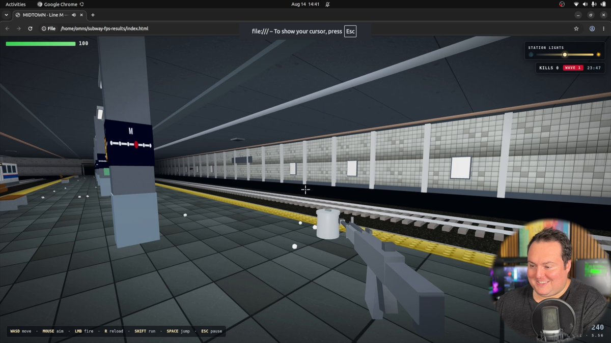Viewport: 611px width, 343px height.
Task: Click the dim moon icon by Station Lights
Action: click(531, 54)
